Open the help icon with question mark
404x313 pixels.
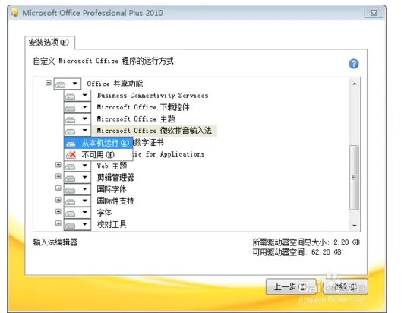pos(354,64)
